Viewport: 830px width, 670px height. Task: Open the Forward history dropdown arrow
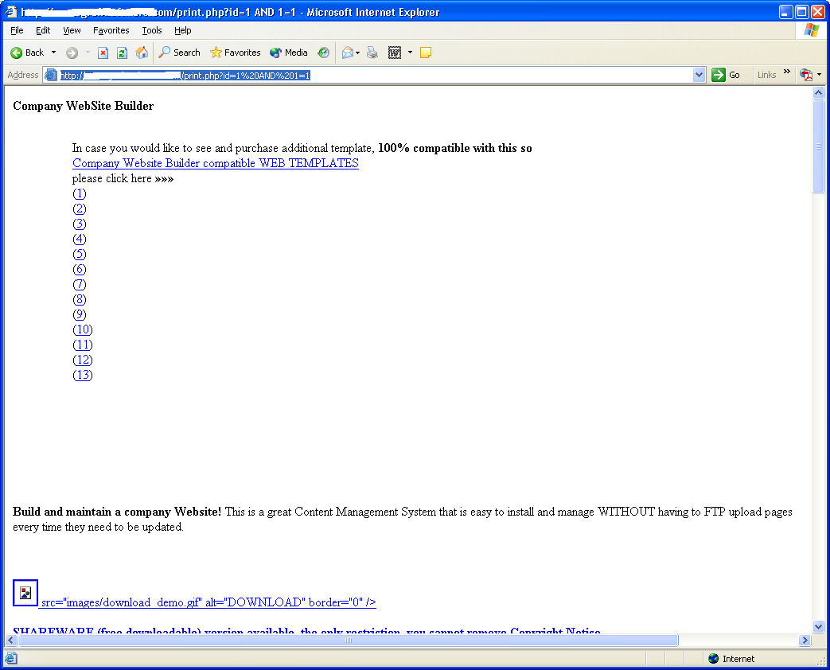(x=88, y=53)
